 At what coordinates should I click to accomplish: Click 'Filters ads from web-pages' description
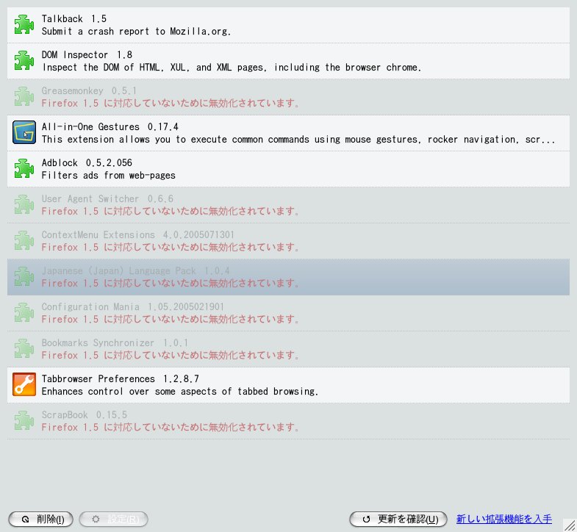click(109, 176)
